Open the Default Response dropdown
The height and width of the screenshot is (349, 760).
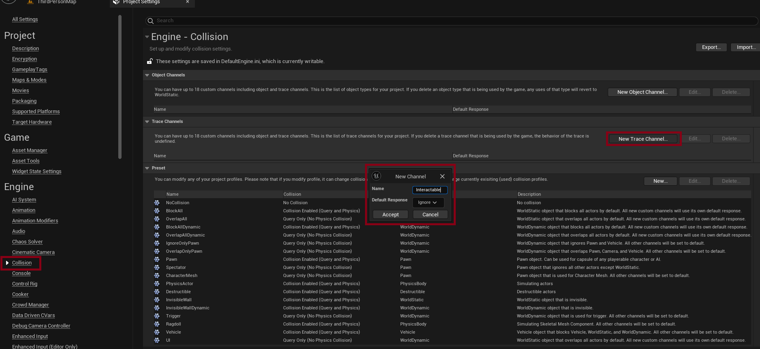(428, 202)
